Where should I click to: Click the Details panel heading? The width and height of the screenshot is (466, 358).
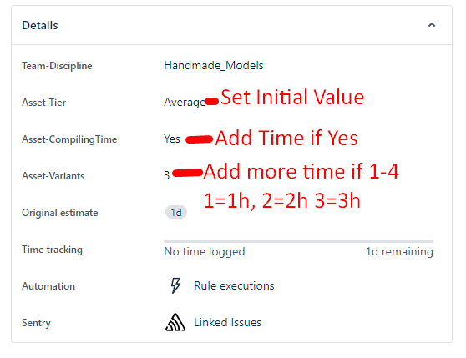click(x=40, y=25)
